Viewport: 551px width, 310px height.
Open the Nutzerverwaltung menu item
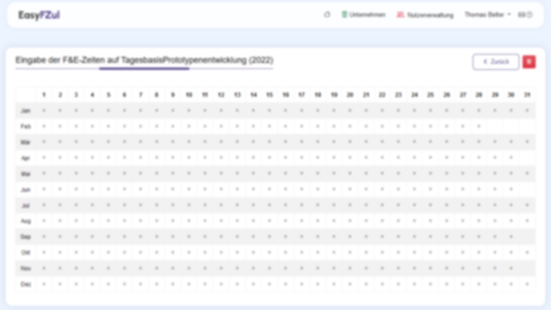[430, 15]
